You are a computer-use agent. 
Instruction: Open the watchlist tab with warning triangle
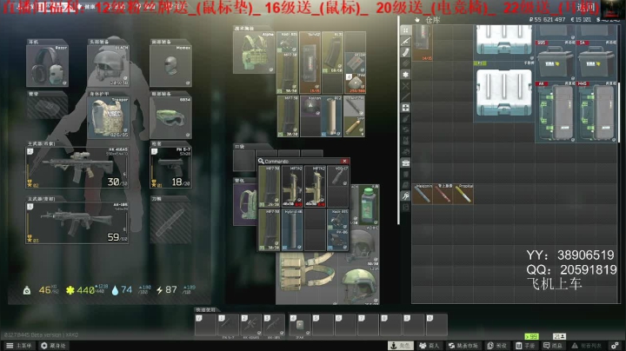click(587, 346)
